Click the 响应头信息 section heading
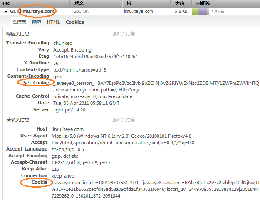 17,34
